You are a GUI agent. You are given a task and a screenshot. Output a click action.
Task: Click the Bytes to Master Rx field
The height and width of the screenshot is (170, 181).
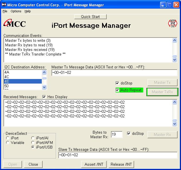(117, 134)
